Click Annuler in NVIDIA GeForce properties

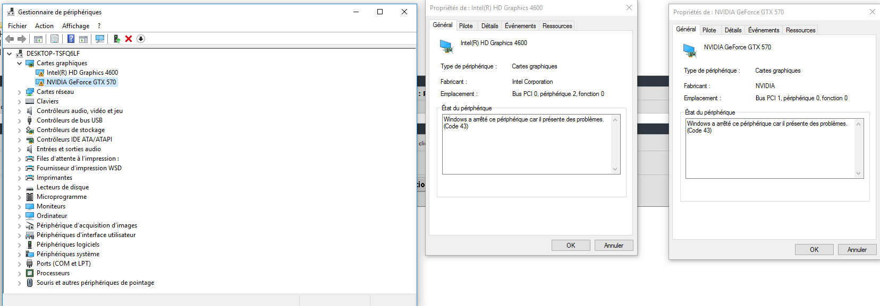click(857, 249)
